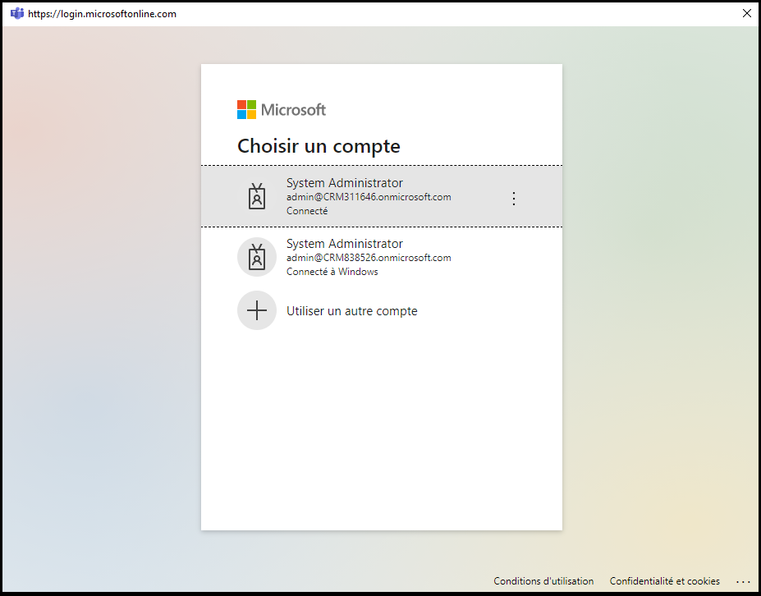The width and height of the screenshot is (761, 596).
Task: Click the Choisir un compte heading
Action: (x=319, y=146)
